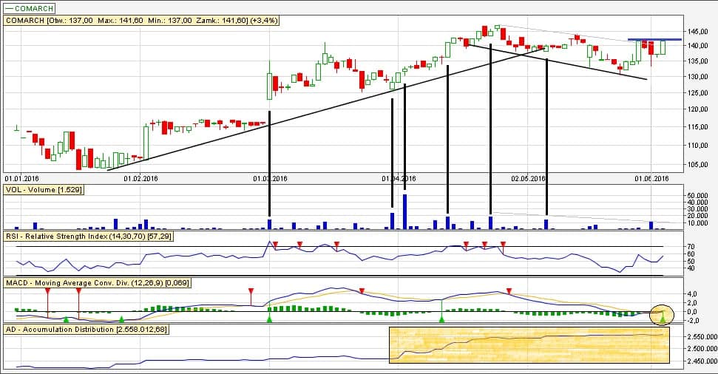Click the 02.05.2016 date axis label
The image size is (718, 374).
(x=528, y=178)
